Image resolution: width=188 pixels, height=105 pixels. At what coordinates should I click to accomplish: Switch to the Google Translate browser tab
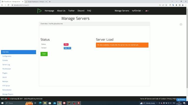pos(36,2)
